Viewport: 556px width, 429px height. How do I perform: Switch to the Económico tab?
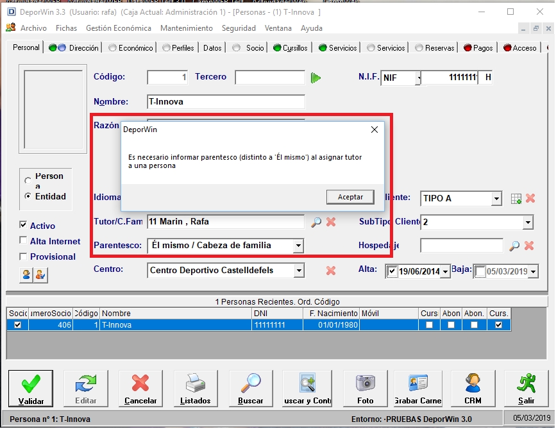(131, 48)
